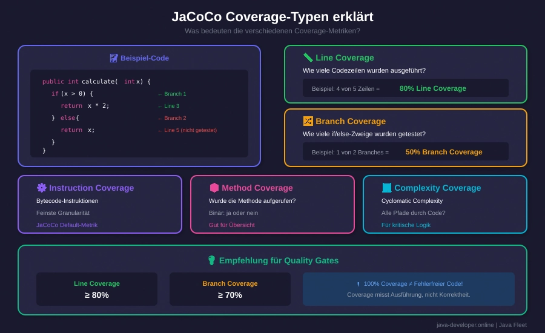Select the Gut für Übersicht text
This screenshot has height=333, width=545.
tap(231, 225)
